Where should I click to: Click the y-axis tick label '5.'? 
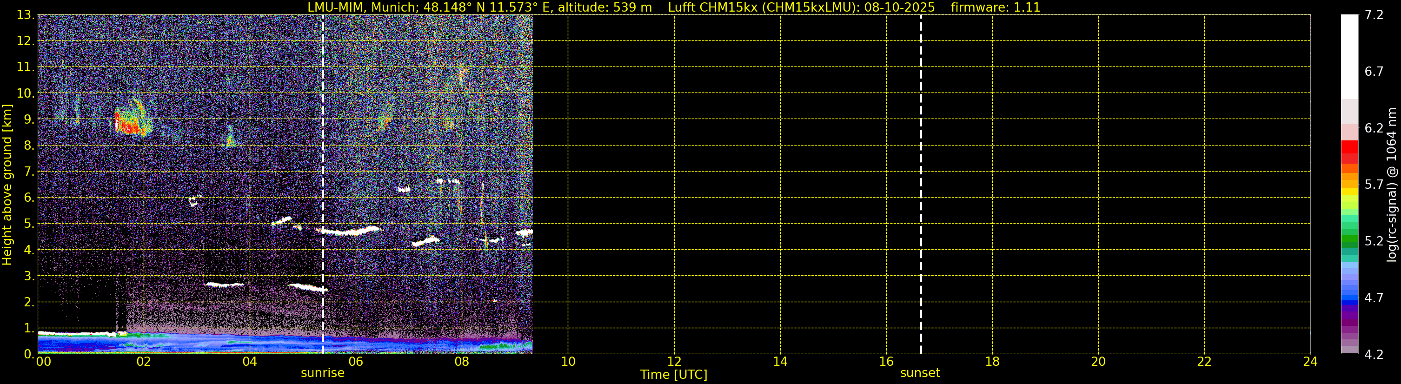(29, 224)
